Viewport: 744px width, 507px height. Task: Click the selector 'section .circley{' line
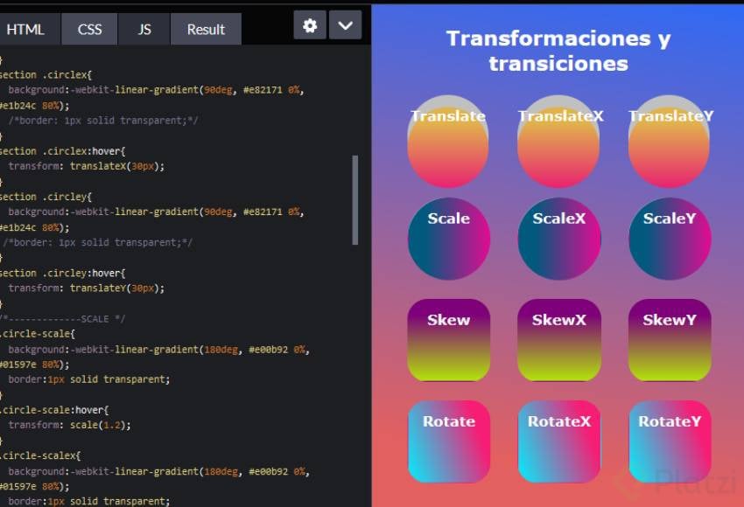coord(46,197)
